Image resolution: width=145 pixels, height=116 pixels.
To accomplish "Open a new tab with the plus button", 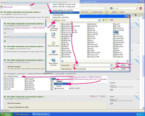I will coord(141,15).
